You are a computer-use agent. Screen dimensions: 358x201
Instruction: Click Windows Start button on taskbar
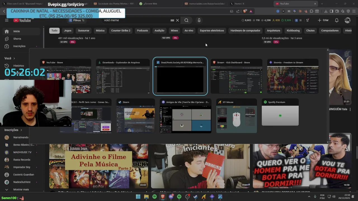pyautogui.click(x=138, y=197)
